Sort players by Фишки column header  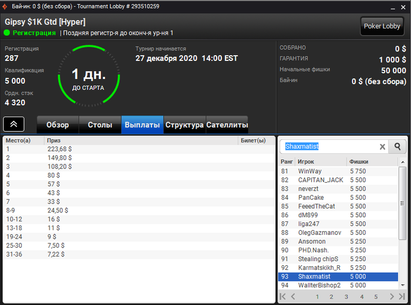point(359,162)
